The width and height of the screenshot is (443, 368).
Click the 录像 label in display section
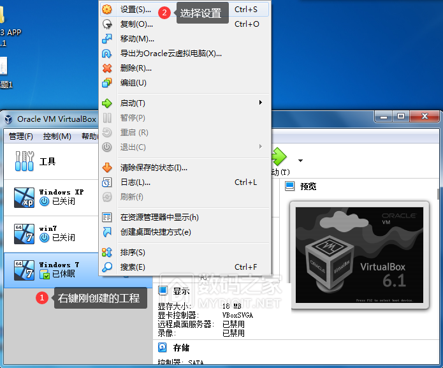pyautogui.click(x=166, y=333)
